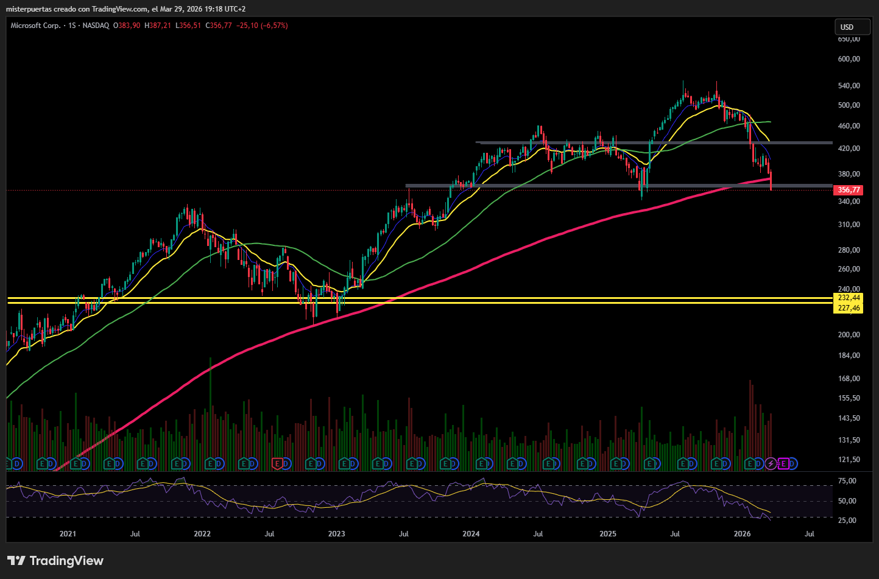Click the 121,50 price scale label
879x579 pixels.
click(x=849, y=460)
